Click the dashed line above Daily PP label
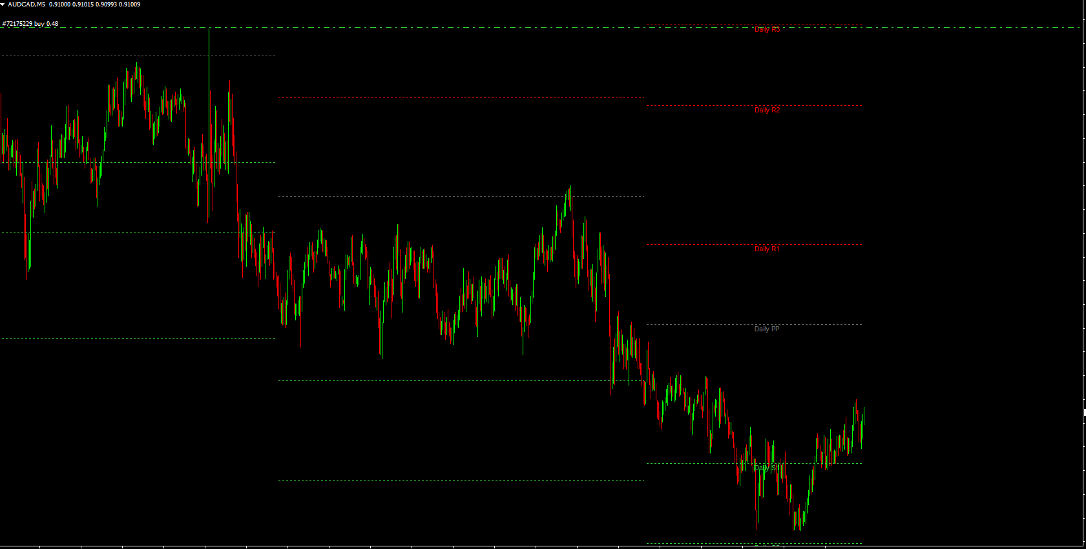This screenshot has width=1086, height=549. point(754,324)
